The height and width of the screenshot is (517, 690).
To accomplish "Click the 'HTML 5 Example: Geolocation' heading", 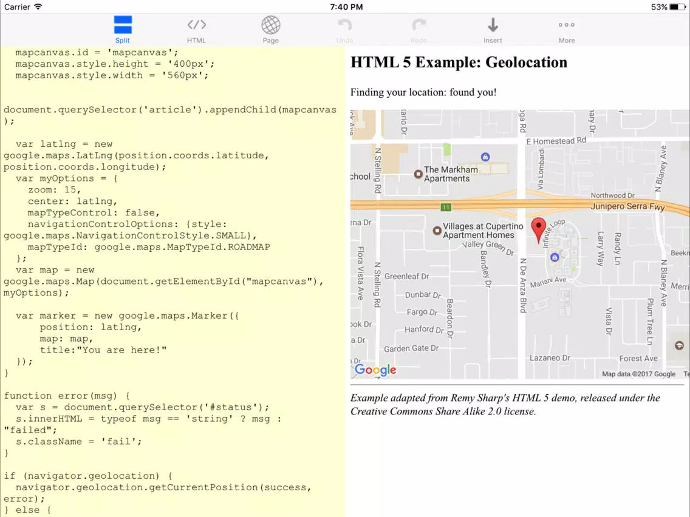I will tap(459, 63).
